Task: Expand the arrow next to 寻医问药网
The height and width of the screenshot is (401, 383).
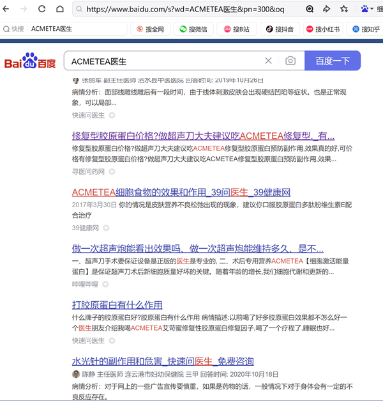Action: click(x=112, y=171)
